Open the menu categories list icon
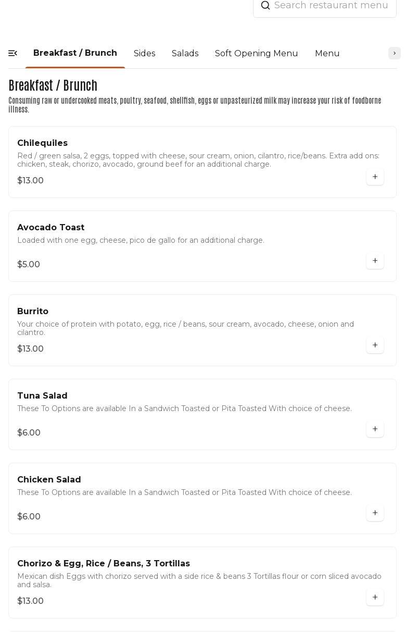This screenshot has width=405, height=632. [x=13, y=53]
